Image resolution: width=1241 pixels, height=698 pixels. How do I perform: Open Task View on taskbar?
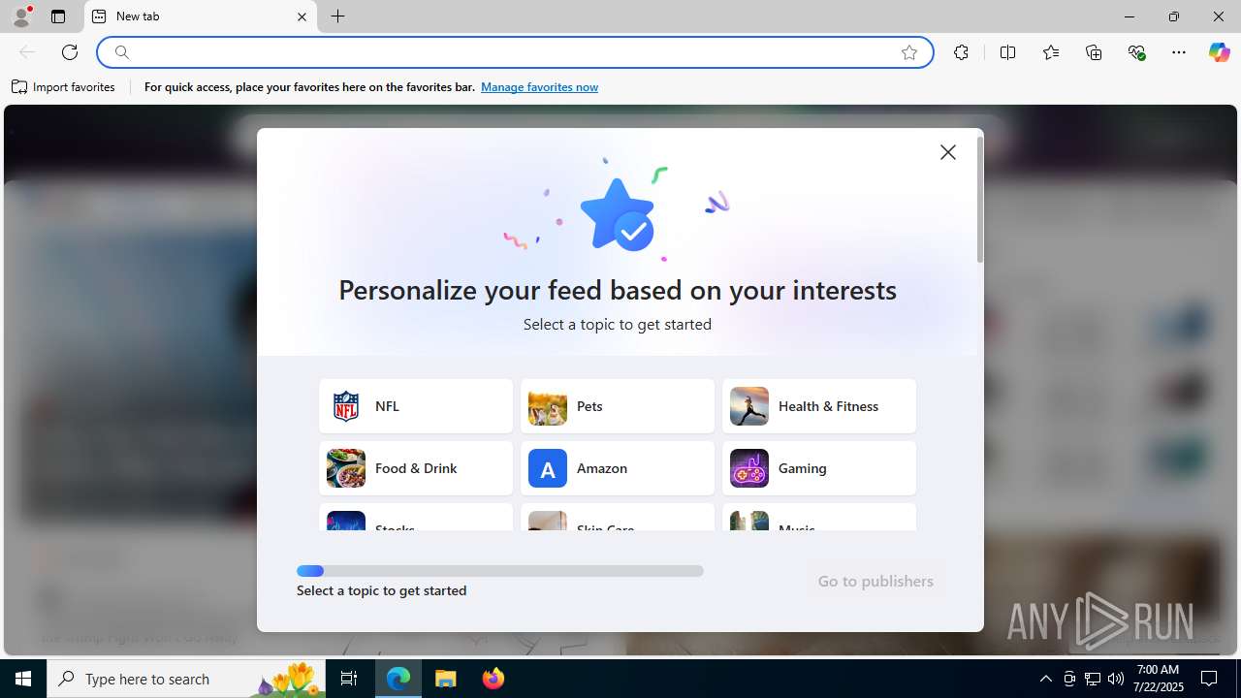349,679
